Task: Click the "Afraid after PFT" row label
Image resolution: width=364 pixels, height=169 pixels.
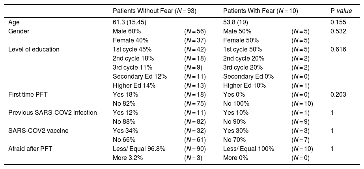Action: [30, 149]
